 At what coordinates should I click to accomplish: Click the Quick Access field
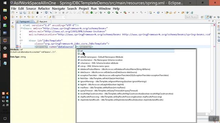click(x=191, y=17)
